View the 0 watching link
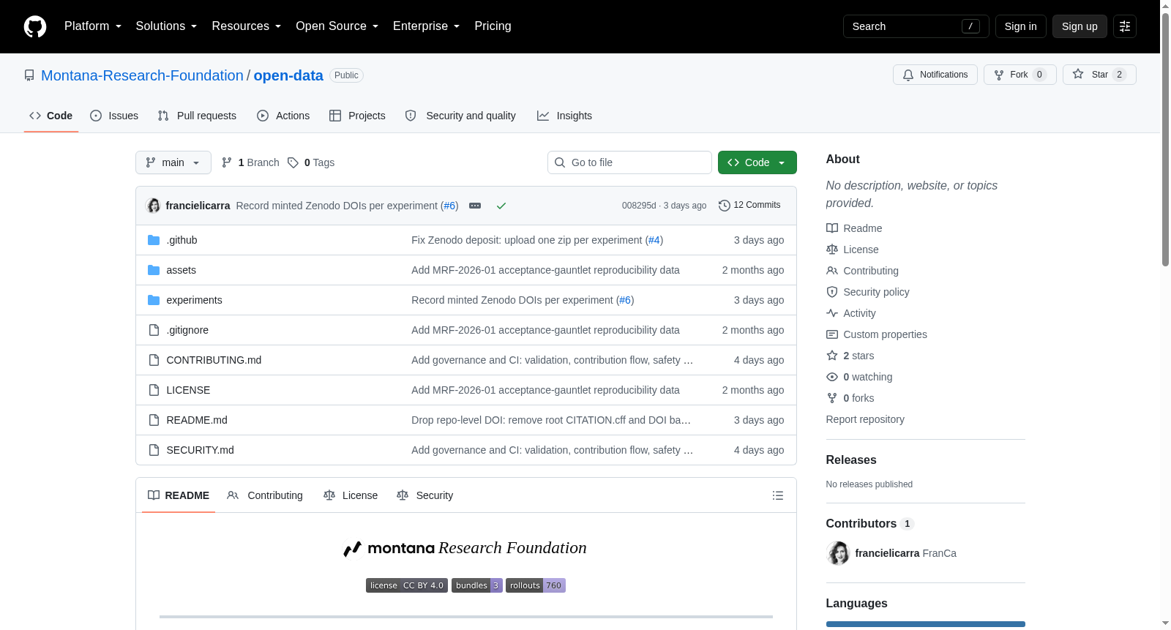The width and height of the screenshot is (1171, 630). pyautogui.click(x=859, y=377)
